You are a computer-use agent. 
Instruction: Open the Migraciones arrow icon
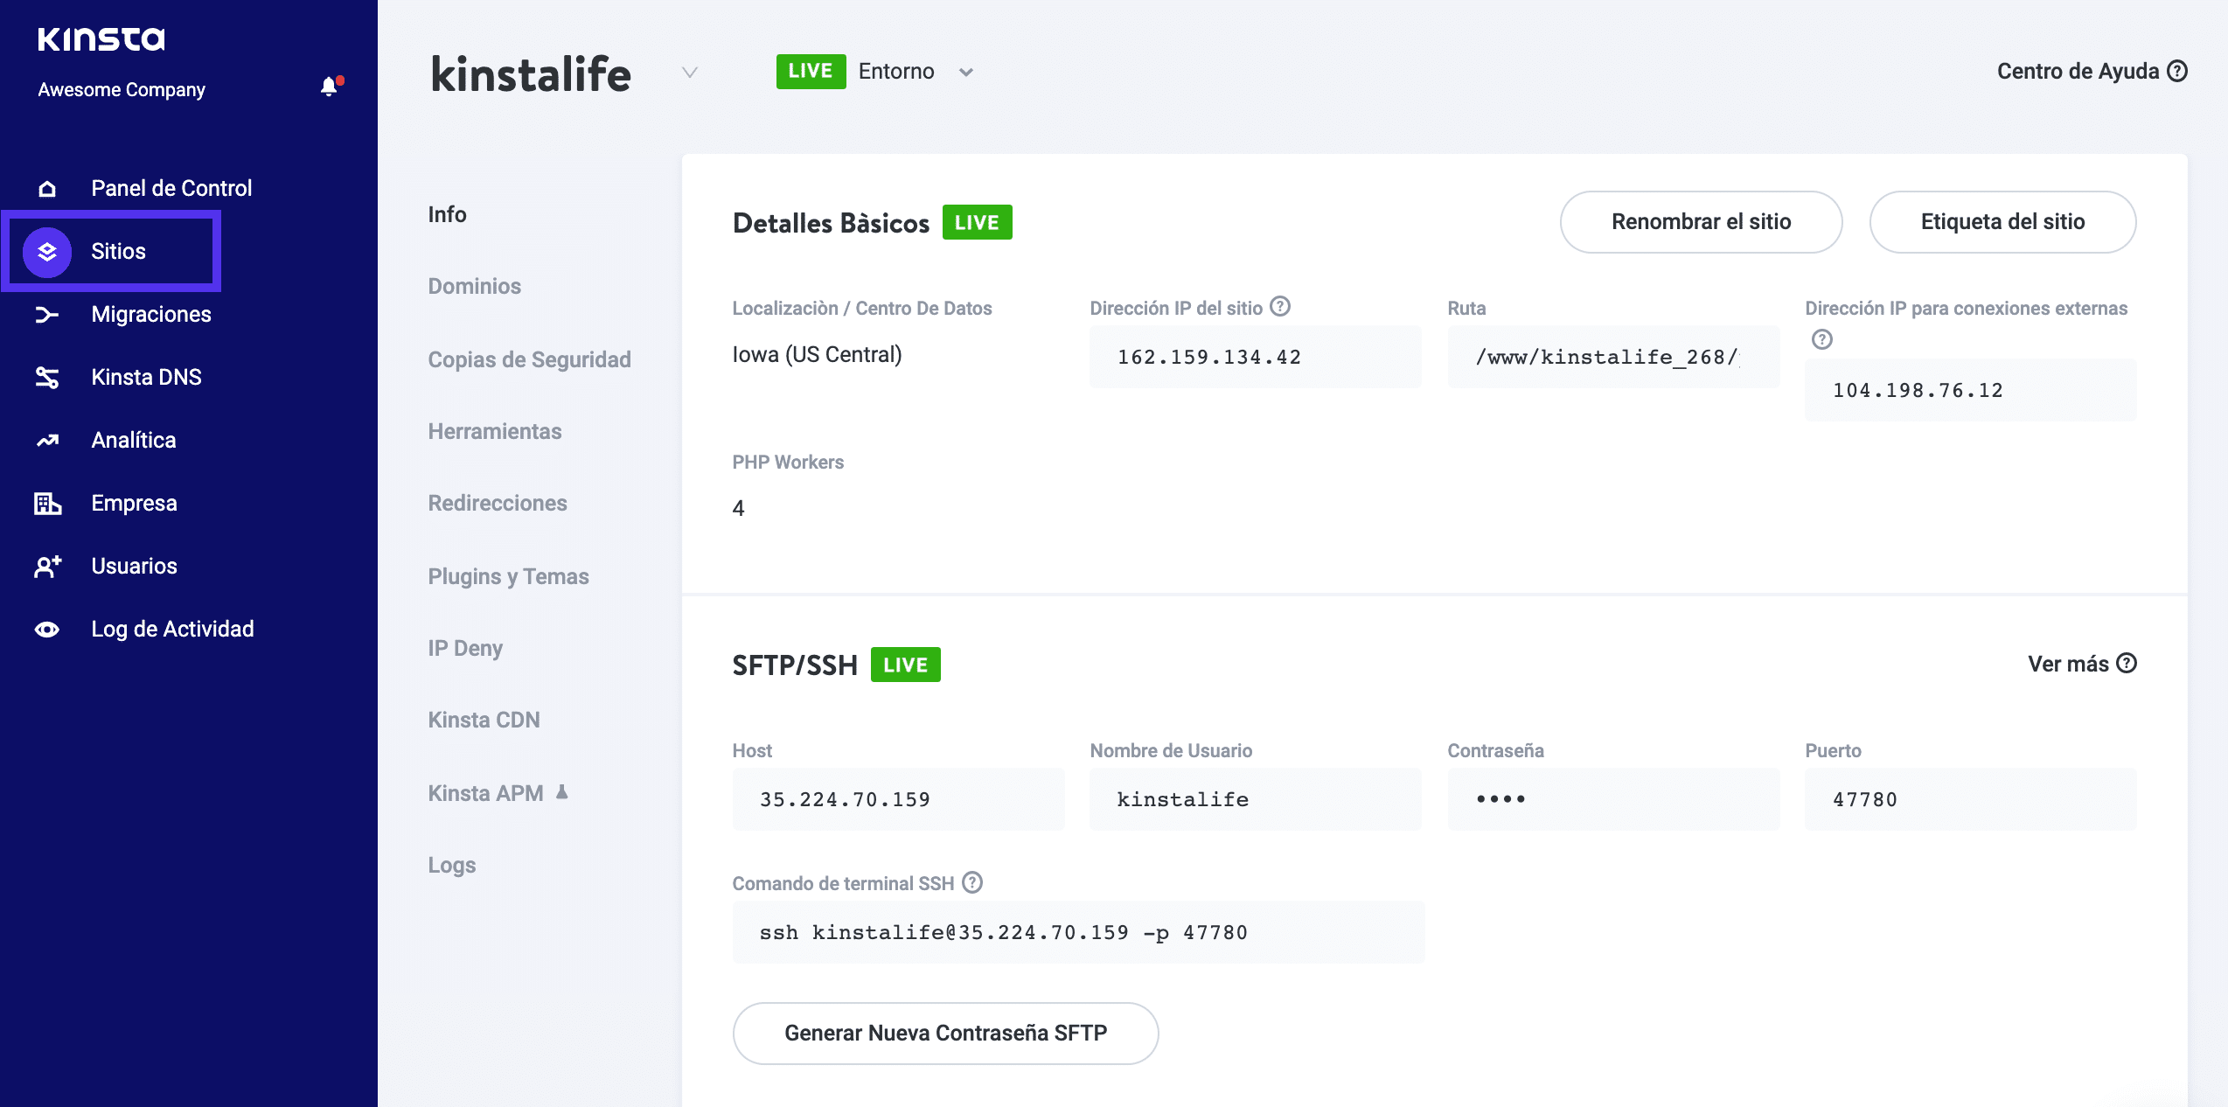click(46, 315)
